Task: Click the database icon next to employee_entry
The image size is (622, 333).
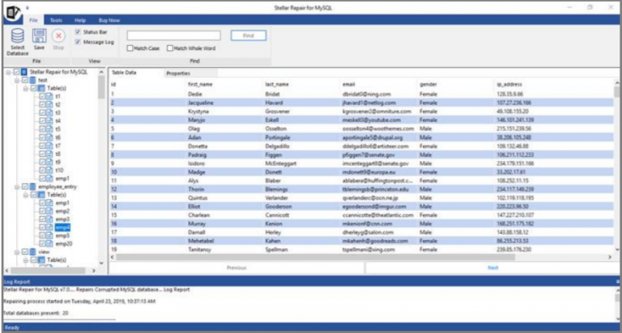Action: pyautogui.click(x=33, y=187)
